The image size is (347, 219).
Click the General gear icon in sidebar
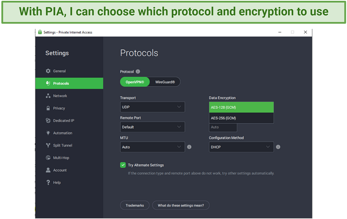point(48,71)
